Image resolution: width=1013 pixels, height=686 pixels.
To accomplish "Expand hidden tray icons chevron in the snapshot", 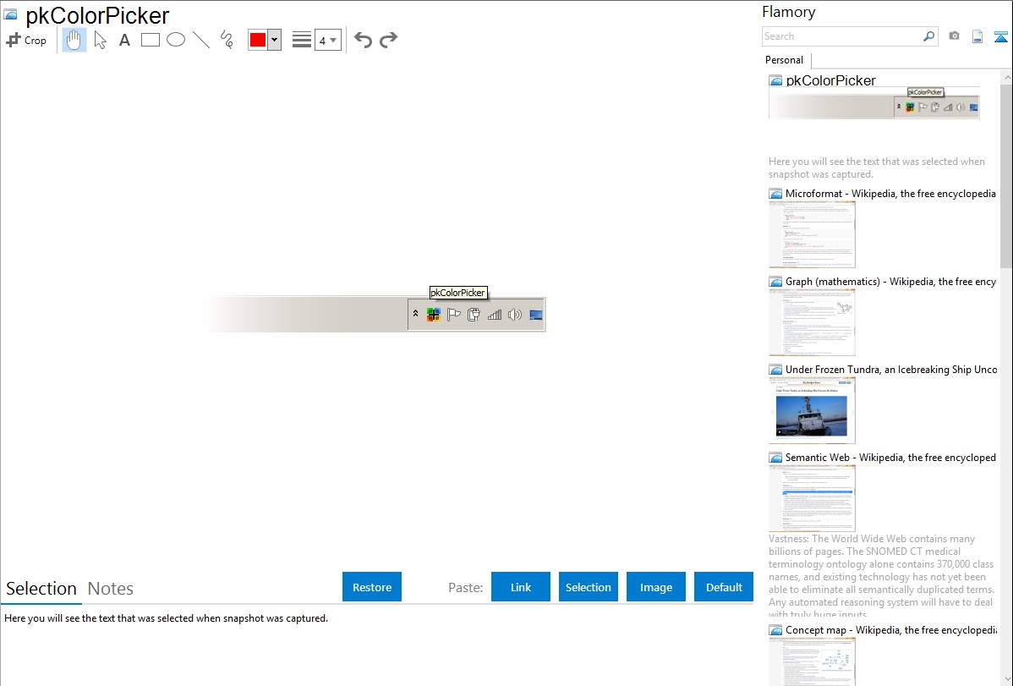I will click(415, 314).
